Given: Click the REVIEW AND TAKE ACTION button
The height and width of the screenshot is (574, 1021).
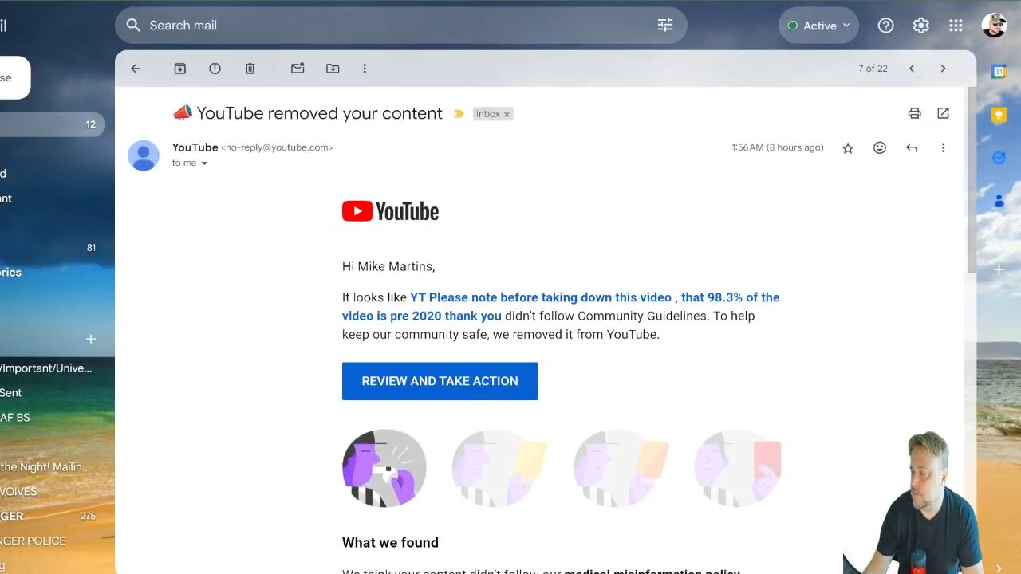Looking at the screenshot, I should click(440, 381).
